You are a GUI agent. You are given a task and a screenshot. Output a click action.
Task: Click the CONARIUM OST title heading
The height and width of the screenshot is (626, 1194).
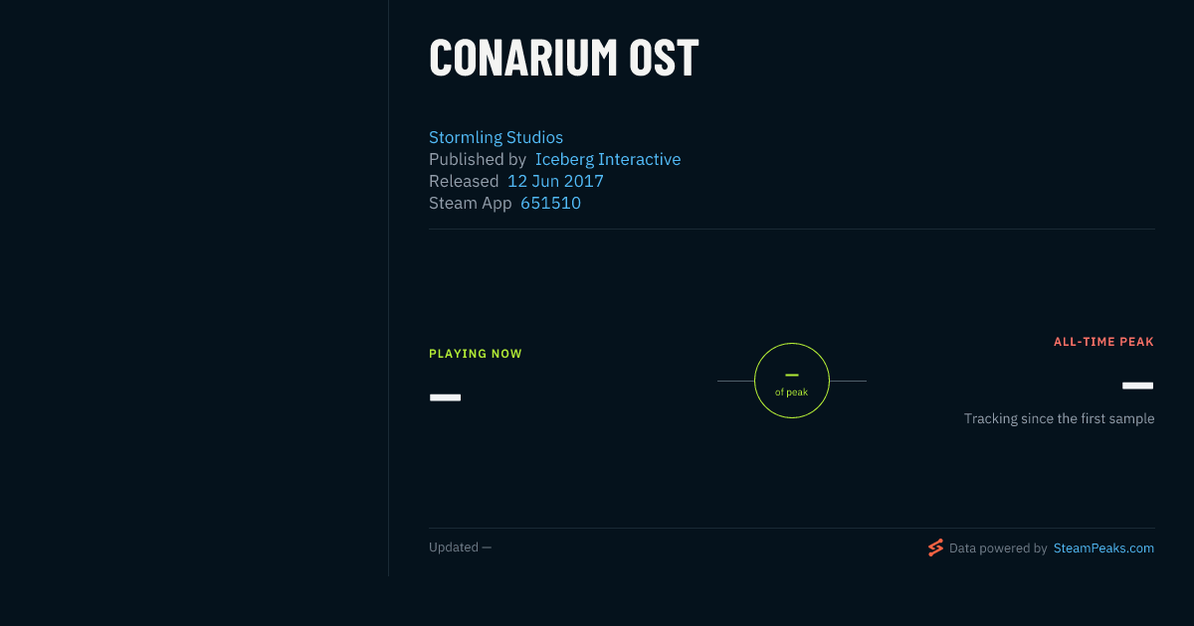(564, 58)
